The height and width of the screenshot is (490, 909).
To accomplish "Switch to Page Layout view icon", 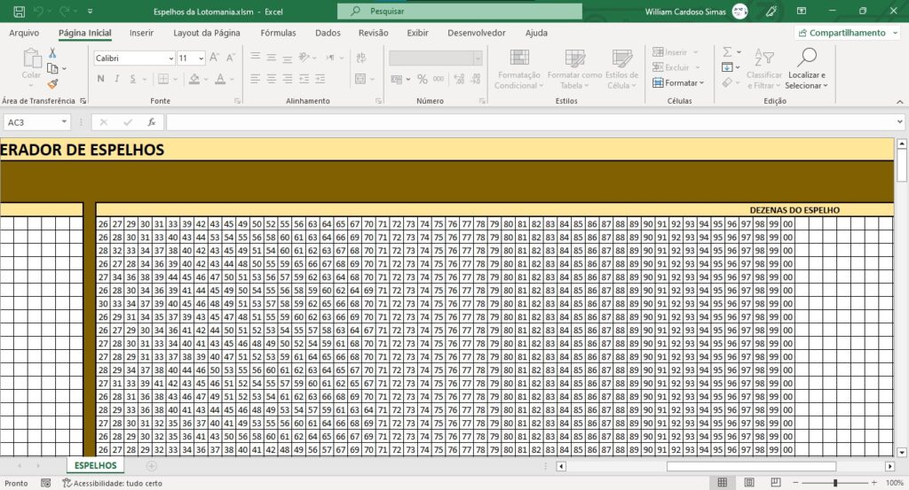I will (749, 483).
